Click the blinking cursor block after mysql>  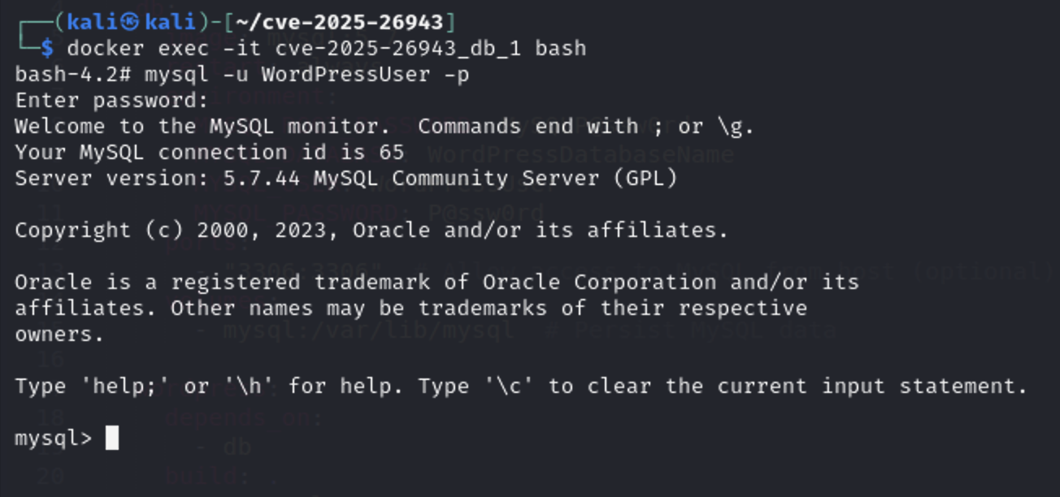pyautogui.click(x=112, y=438)
